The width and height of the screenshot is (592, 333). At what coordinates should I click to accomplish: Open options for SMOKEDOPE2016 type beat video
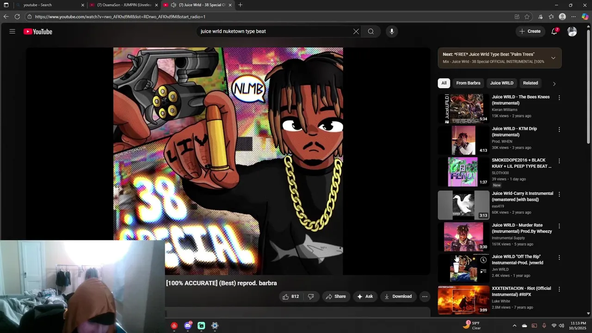(559, 161)
